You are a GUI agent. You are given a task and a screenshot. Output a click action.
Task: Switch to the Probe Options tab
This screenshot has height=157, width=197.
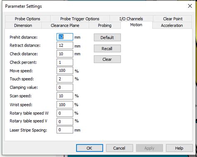pos(27,19)
